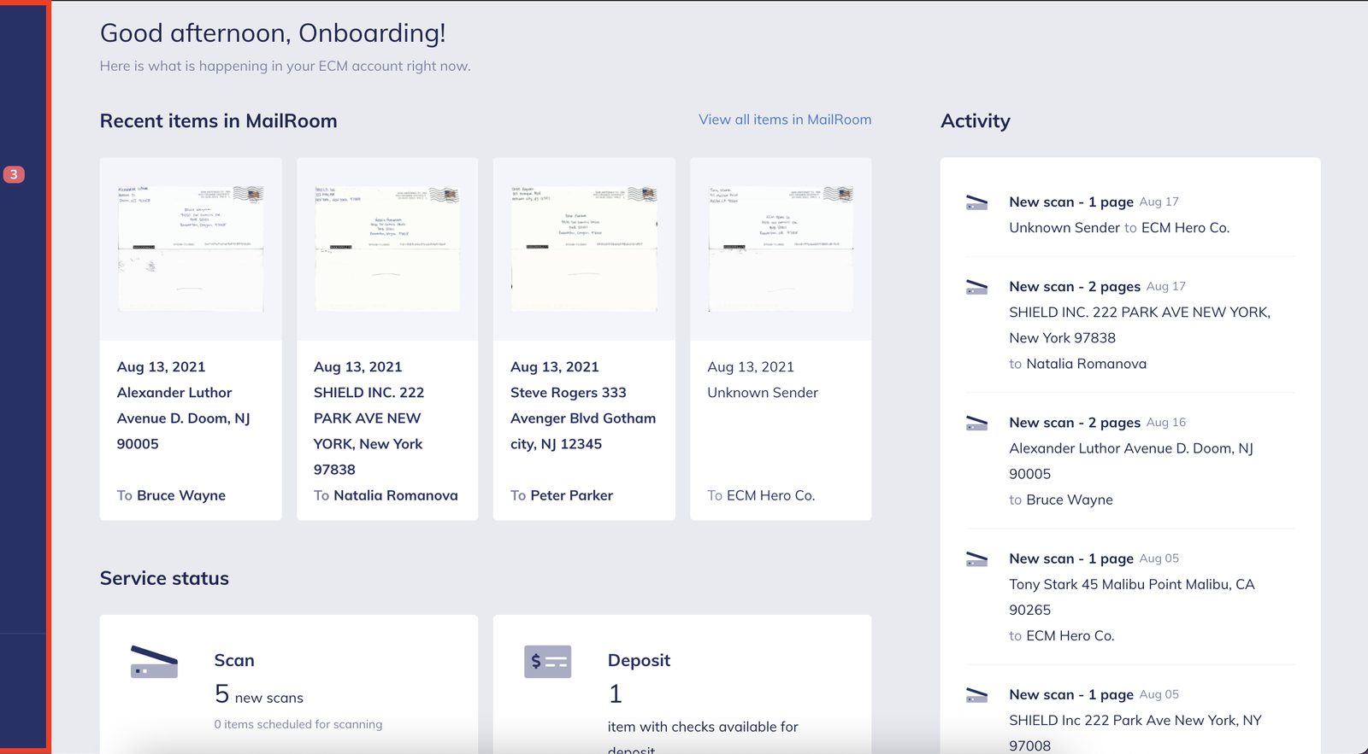Open envelope thumbnail for Unknown Sender mail

(x=781, y=248)
